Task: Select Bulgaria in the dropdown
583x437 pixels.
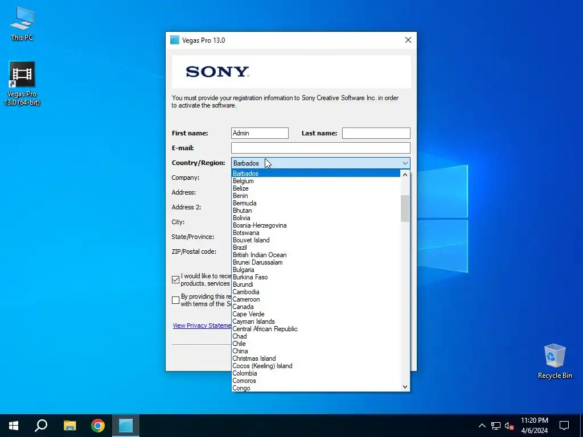Action: 316,270
